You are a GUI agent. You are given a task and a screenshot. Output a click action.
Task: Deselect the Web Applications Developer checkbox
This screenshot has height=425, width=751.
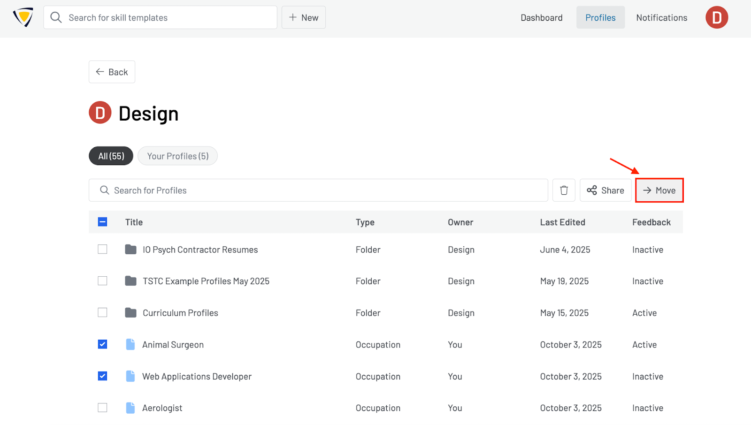pyautogui.click(x=102, y=376)
